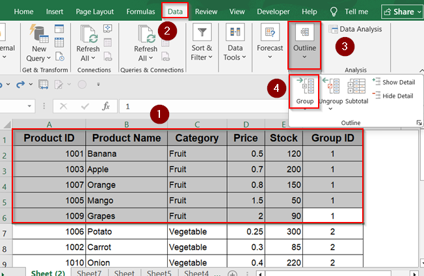Select the Potato cell
The width and height of the screenshot is (424, 276).
[x=126, y=232]
